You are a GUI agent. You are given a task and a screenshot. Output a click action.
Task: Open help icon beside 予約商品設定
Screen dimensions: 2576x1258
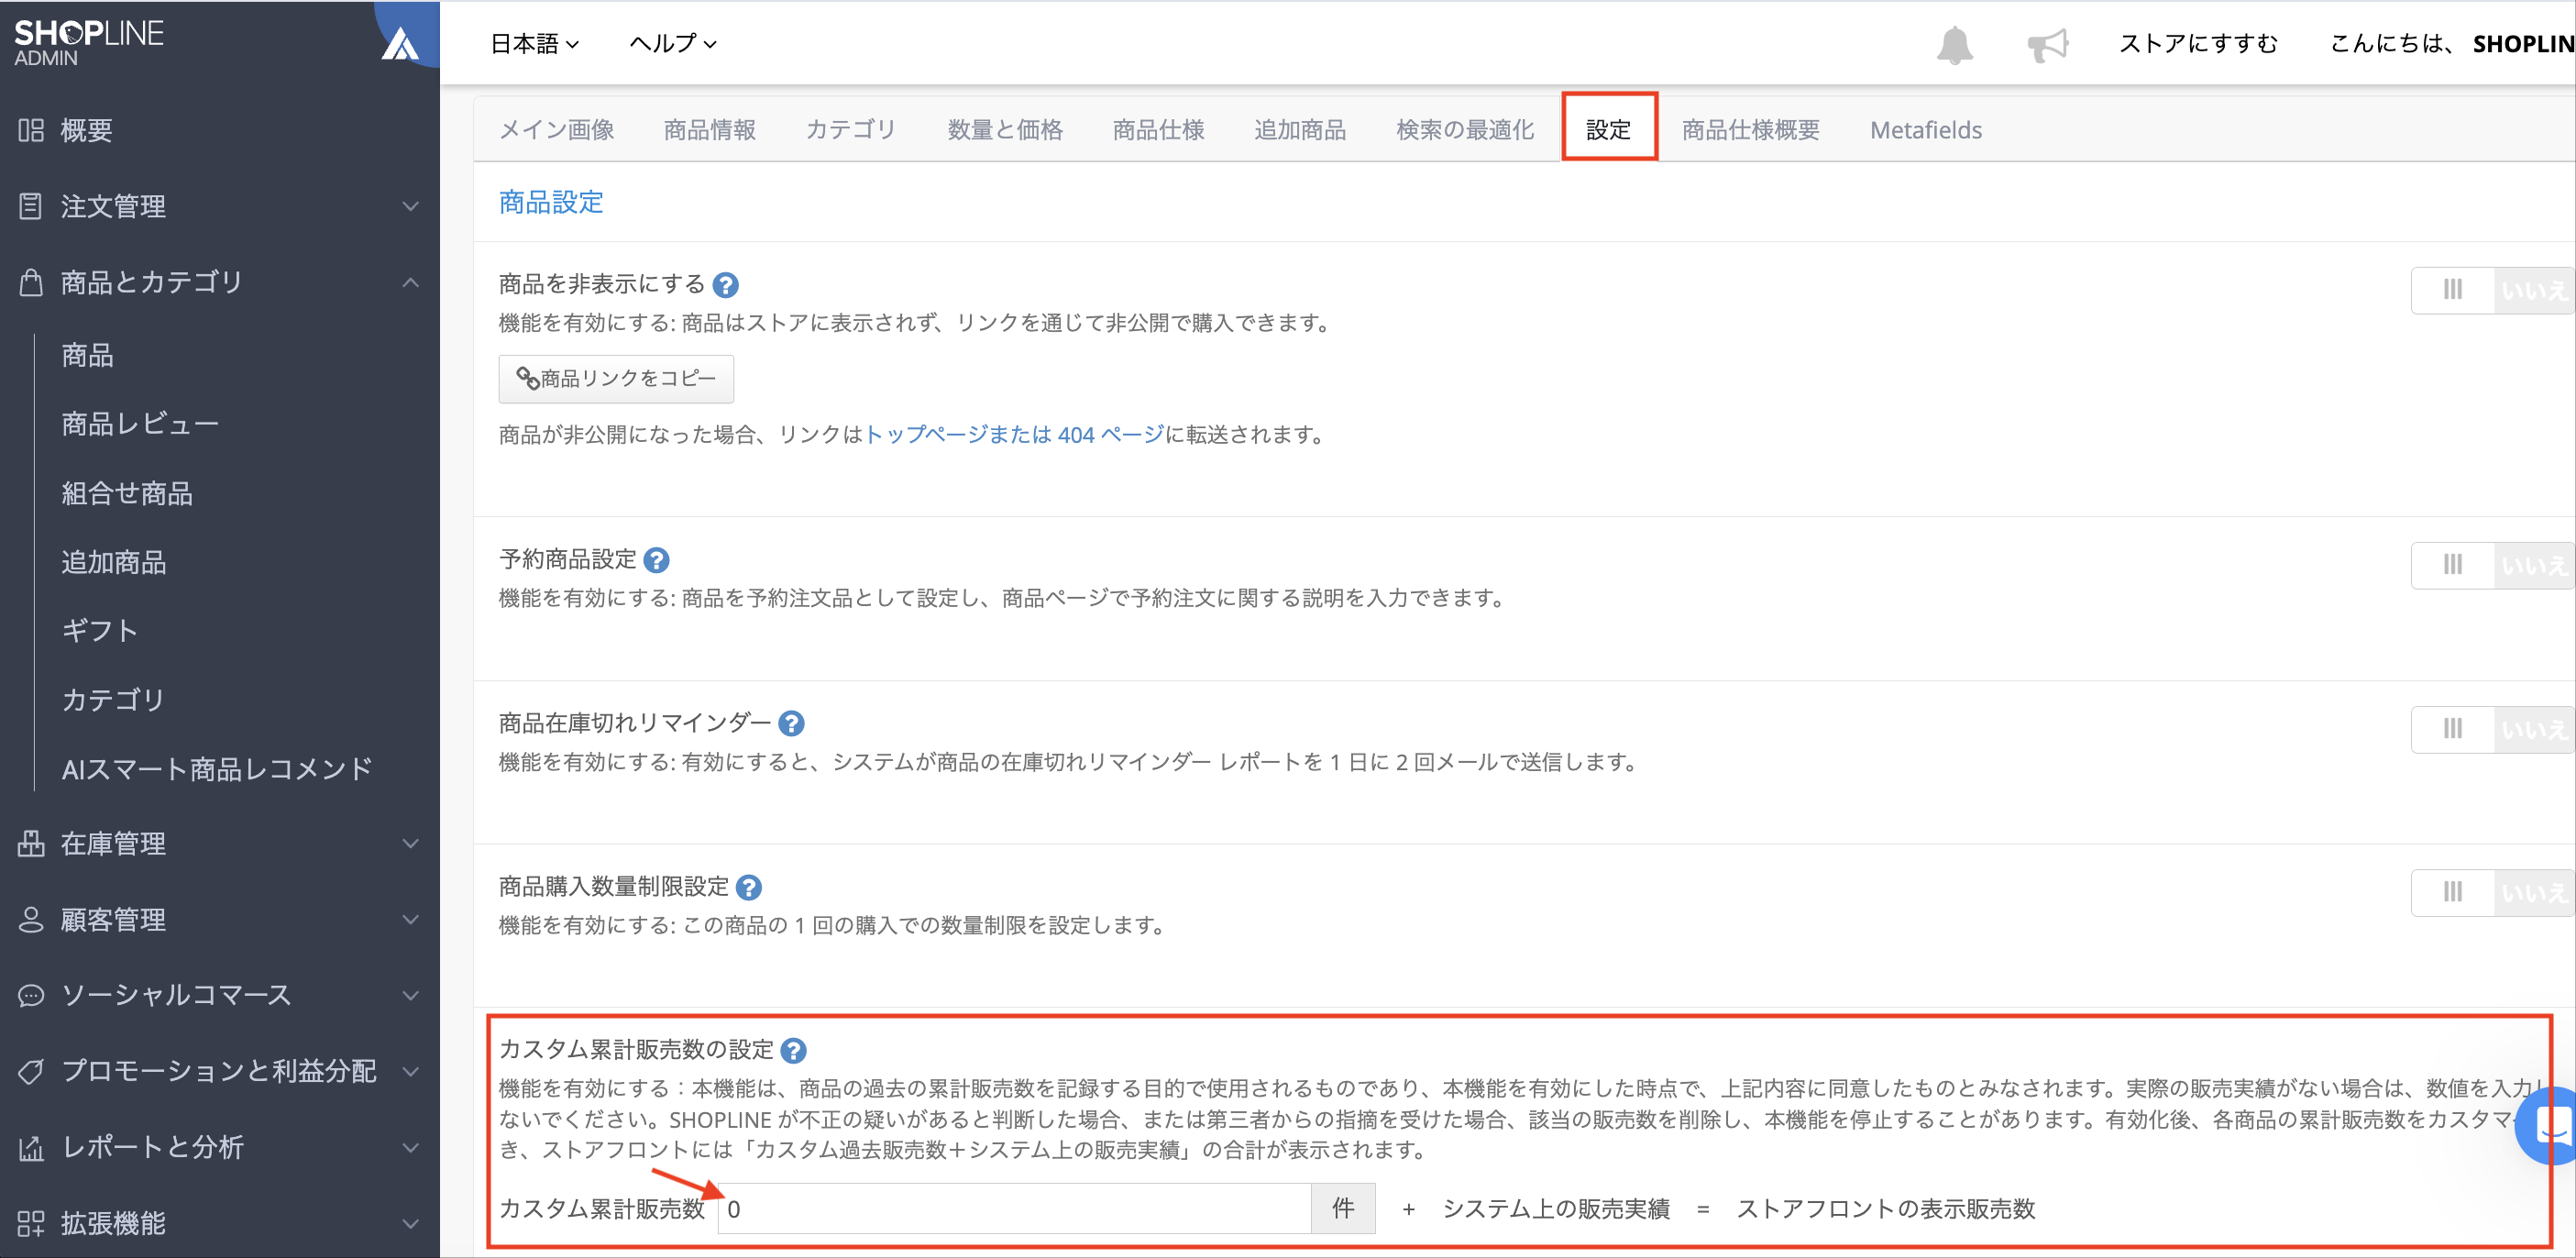(x=656, y=560)
